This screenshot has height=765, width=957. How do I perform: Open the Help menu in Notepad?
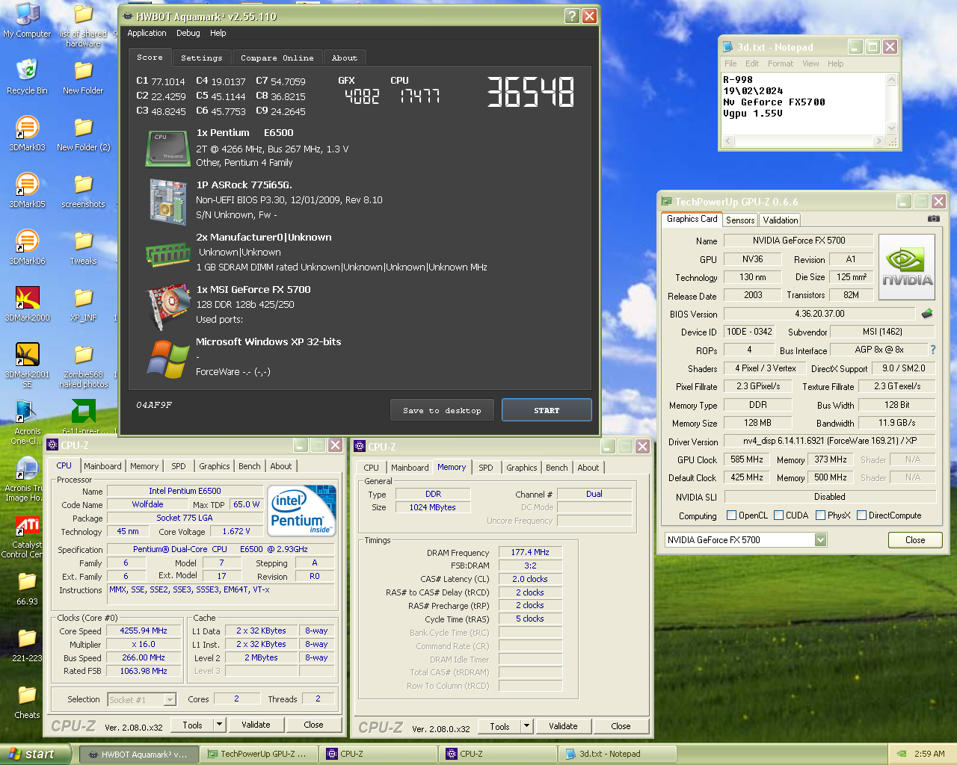835,64
